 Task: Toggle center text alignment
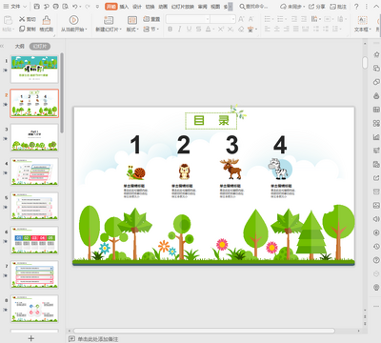point(277,29)
